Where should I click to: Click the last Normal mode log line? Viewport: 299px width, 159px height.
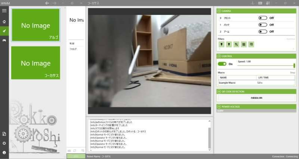pos(108,147)
